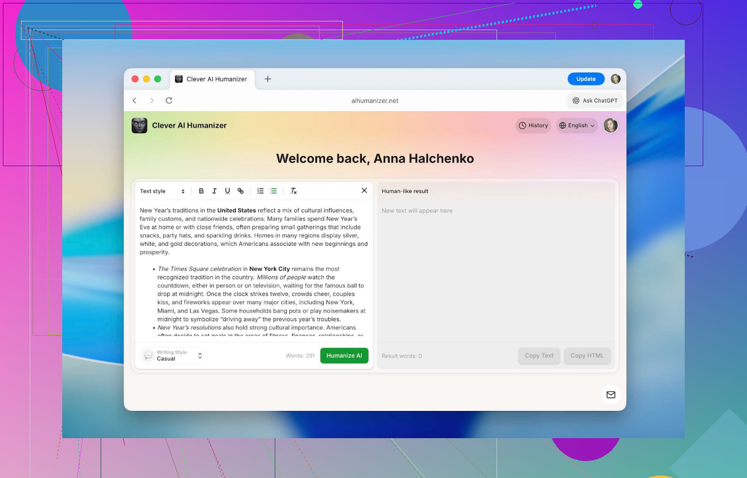Switch to the Clever AI Humanizer tab
The width and height of the screenshot is (747, 478).
point(212,79)
